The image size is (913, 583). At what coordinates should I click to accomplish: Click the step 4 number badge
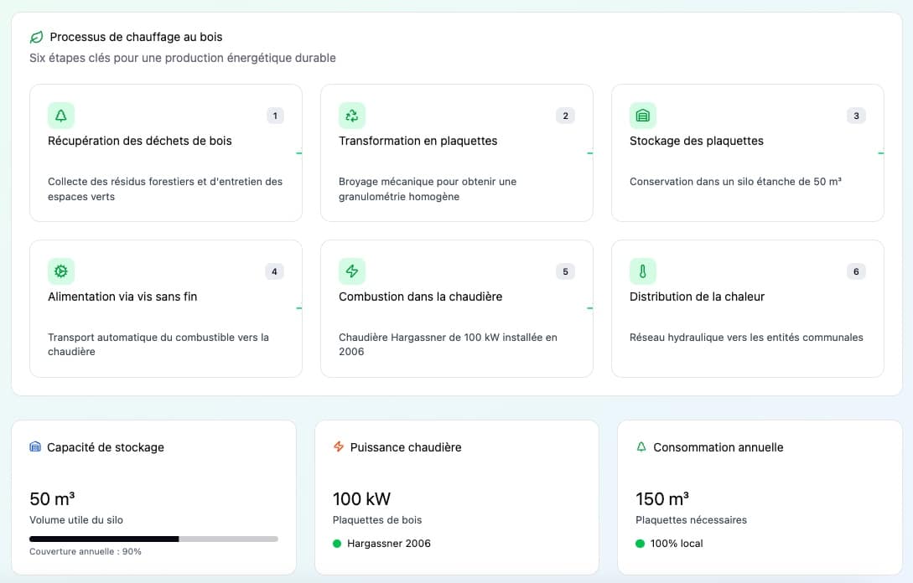click(274, 271)
